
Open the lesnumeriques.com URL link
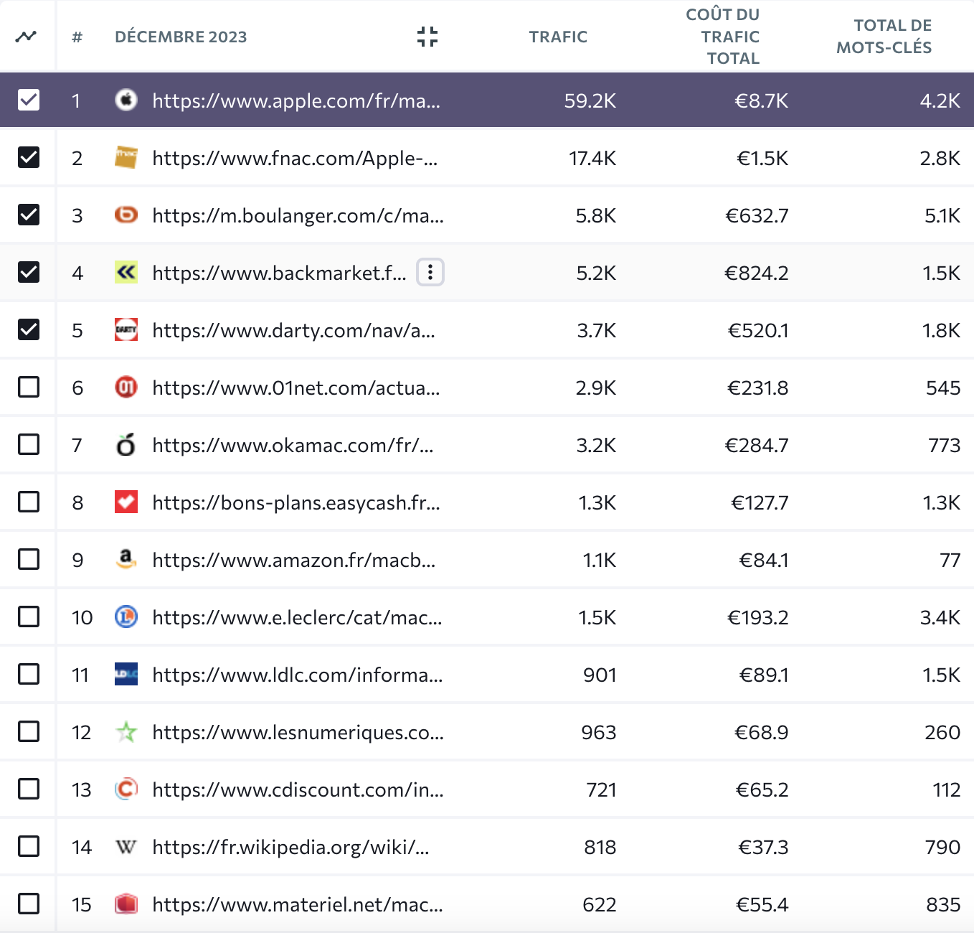coord(298,732)
